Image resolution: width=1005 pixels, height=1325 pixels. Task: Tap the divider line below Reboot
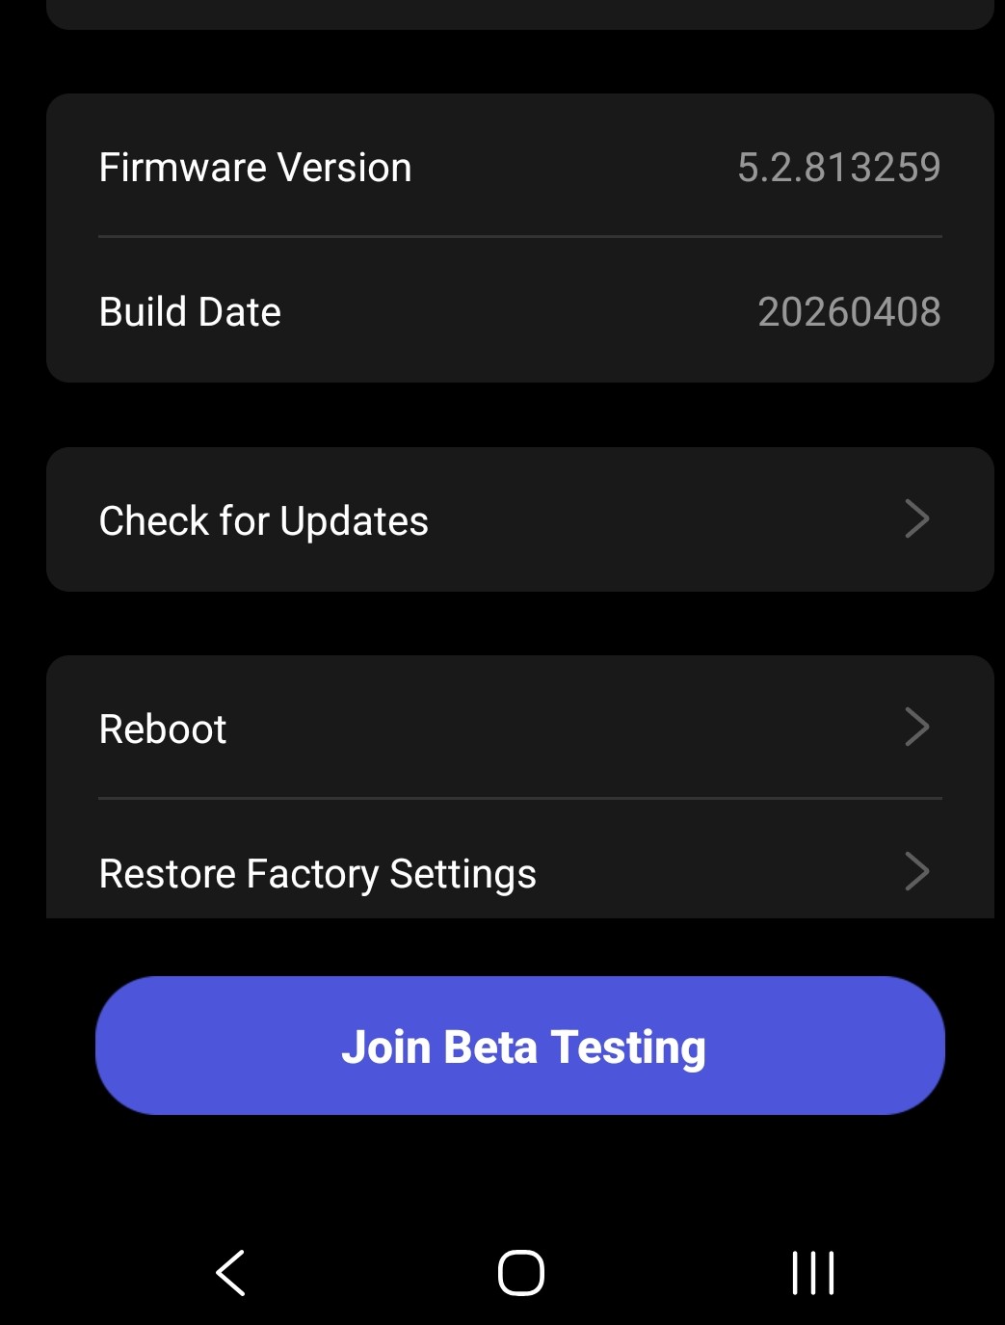[520, 798]
